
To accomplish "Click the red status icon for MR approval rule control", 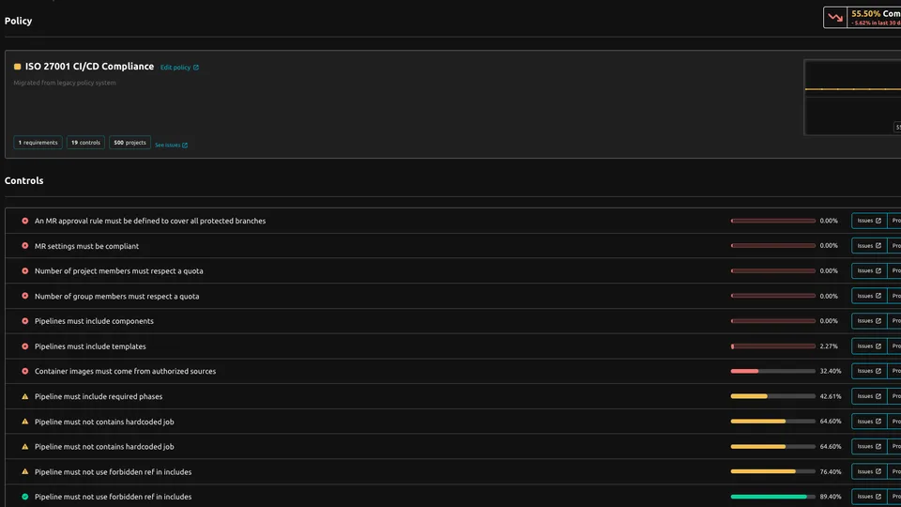I will 24,221.
